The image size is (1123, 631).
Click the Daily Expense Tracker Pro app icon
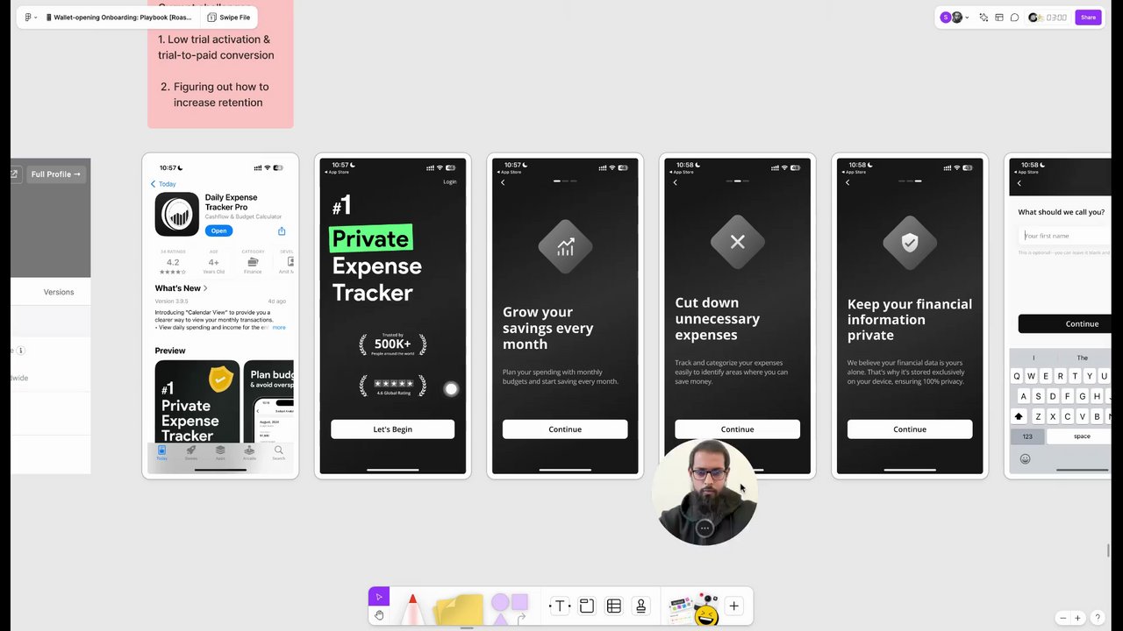(x=177, y=215)
